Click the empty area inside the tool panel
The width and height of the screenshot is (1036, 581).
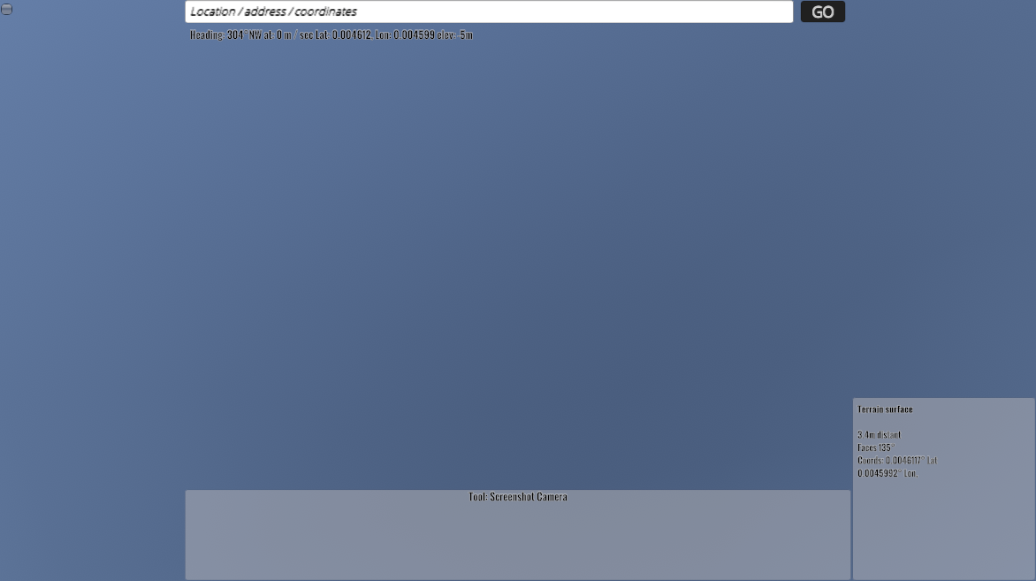pyautogui.click(x=518, y=541)
